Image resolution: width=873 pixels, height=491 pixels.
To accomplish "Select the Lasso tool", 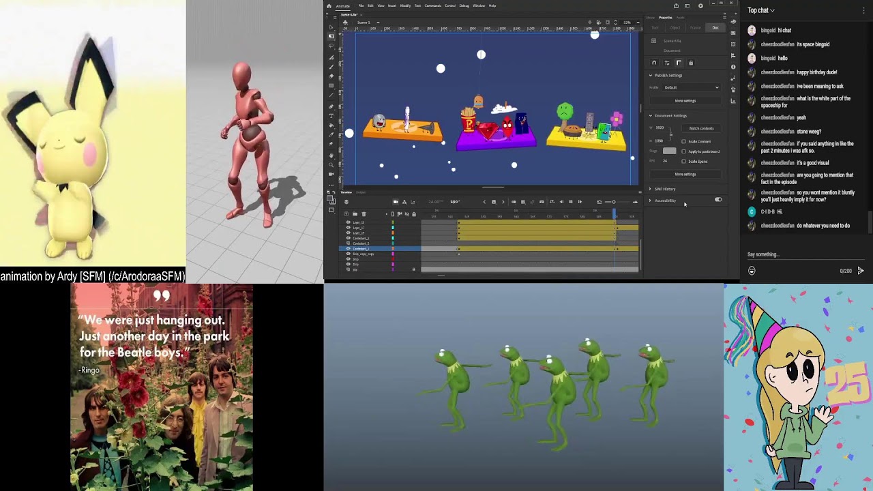I will (331, 45).
